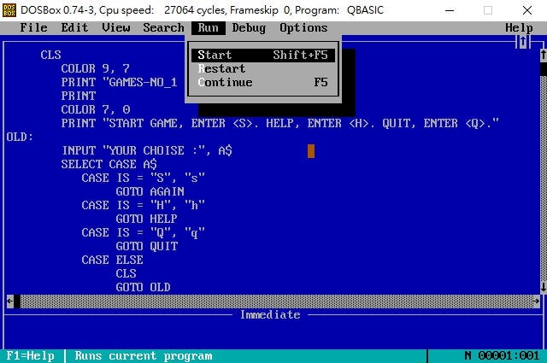Click the line COLOR 9, 7
This screenshot has width=547, height=363.
tap(95, 68)
